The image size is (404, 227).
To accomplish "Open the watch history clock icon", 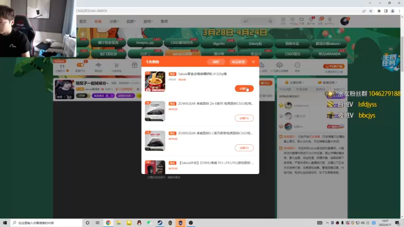I will (283, 21).
